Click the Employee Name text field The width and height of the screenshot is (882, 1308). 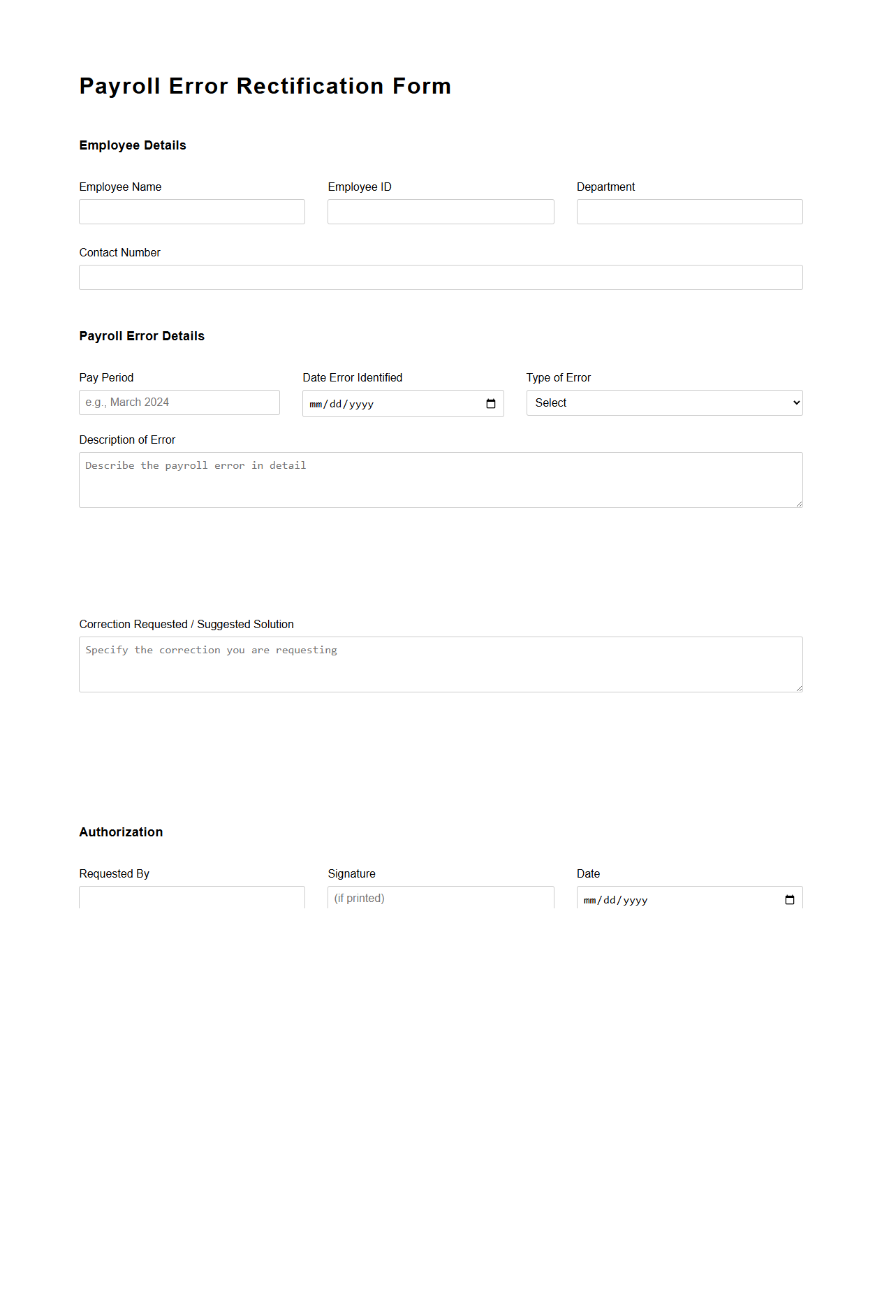[x=192, y=212]
